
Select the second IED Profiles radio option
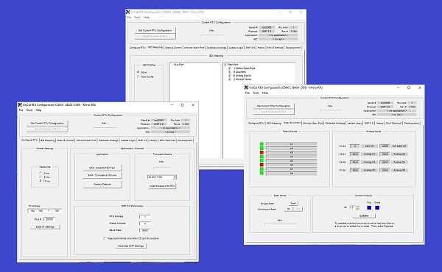pyautogui.click(x=138, y=76)
